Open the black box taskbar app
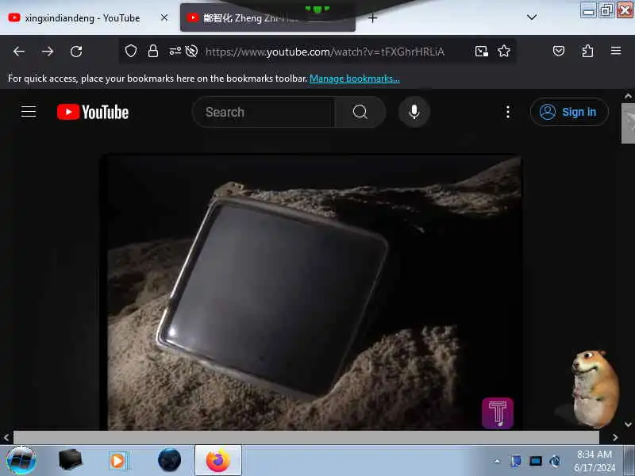635x476 pixels. coord(70,460)
